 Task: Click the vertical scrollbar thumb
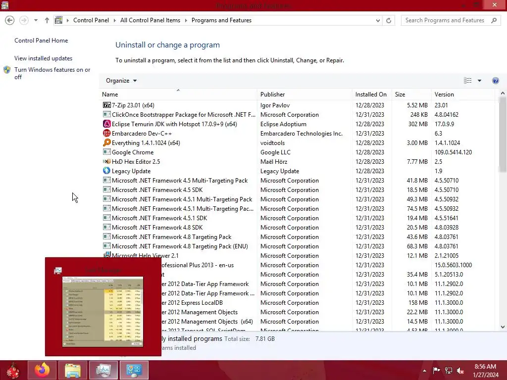[x=503, y=134]
